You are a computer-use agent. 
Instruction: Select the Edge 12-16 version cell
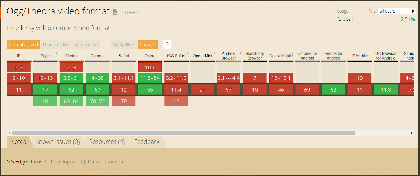coord(45,78)
